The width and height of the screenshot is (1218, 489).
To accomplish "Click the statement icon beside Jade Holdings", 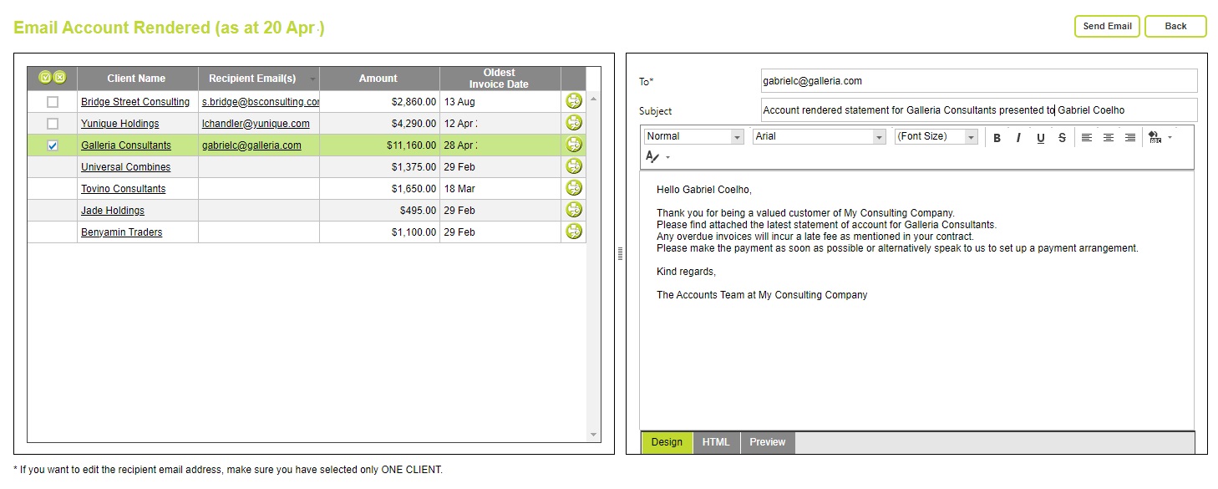I will point(574,210).
